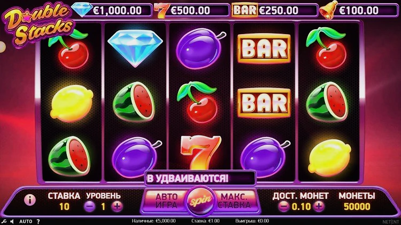
Task: Increase the bet level with plus
Action: point(117,206)
